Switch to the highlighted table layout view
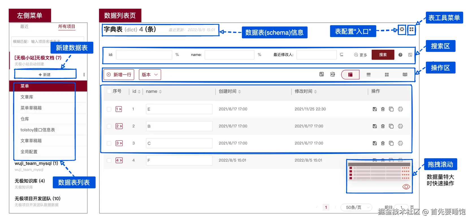 coord(350,75)
